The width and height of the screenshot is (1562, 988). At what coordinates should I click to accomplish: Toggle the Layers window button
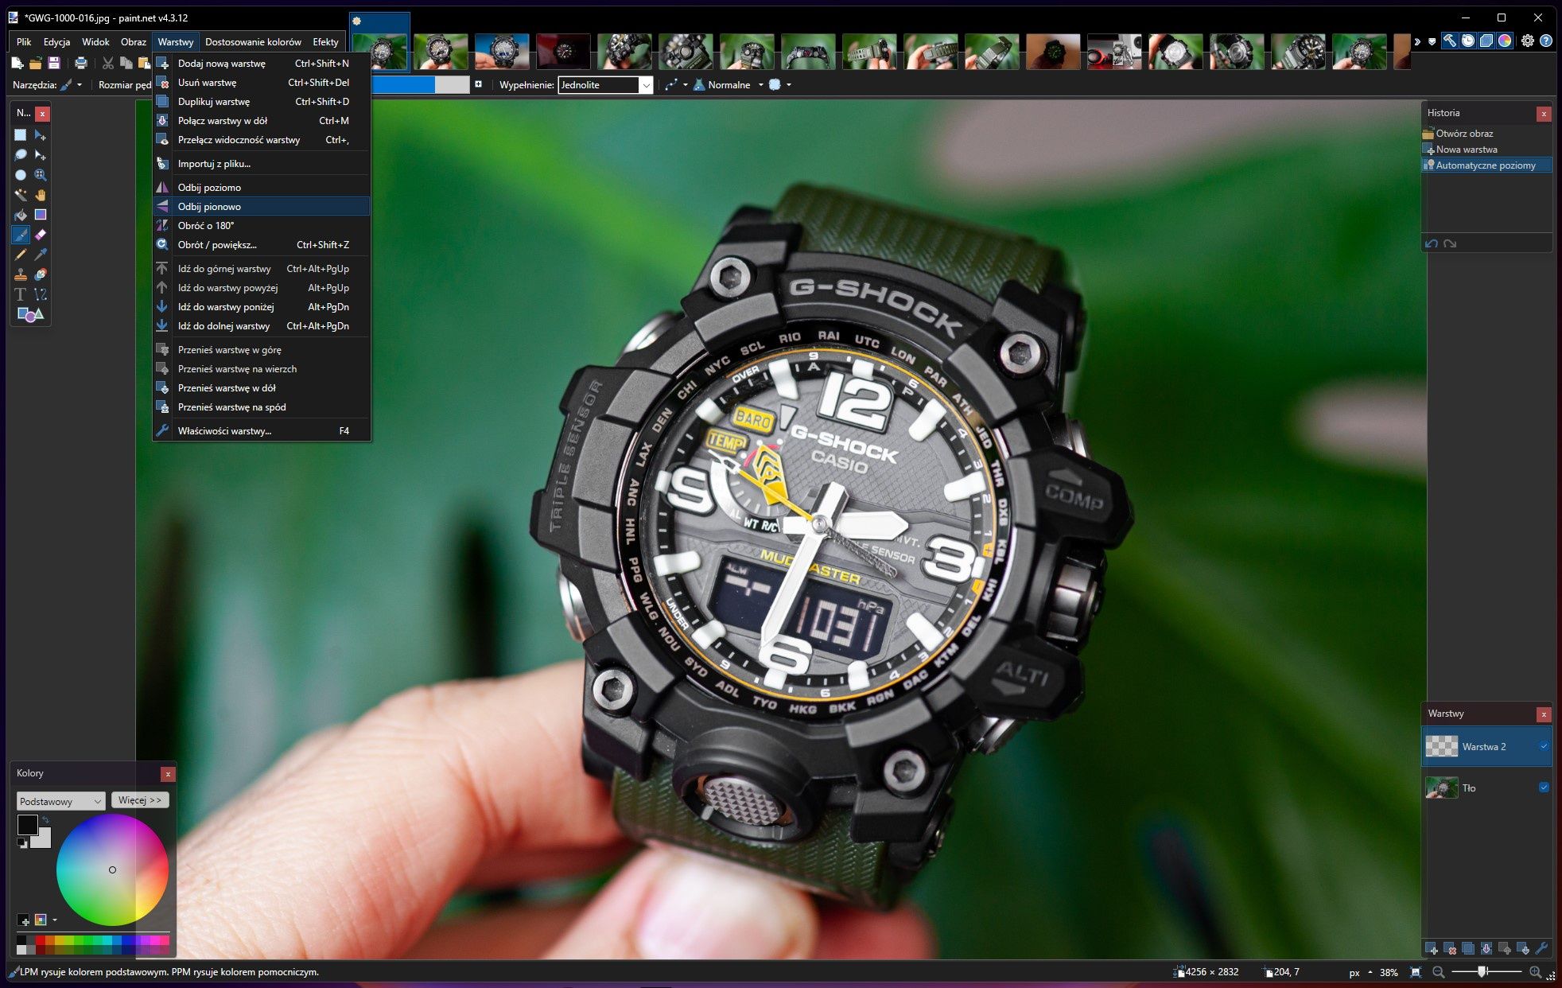1486,41
